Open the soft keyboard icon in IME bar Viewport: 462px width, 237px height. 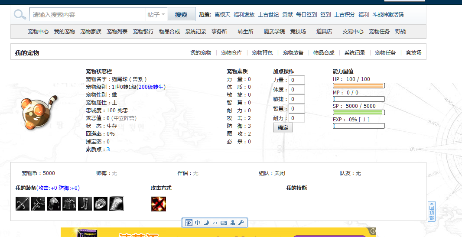coord(224,223)
